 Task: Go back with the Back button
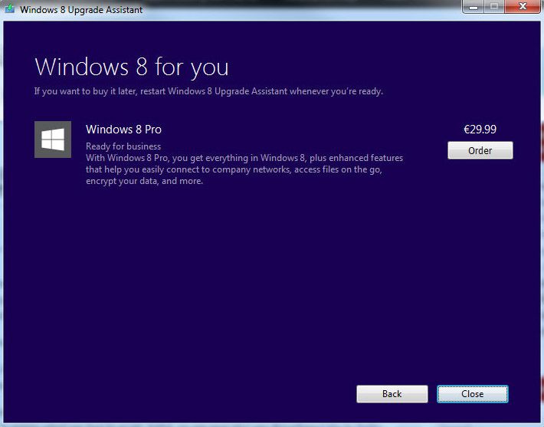[392, 394]
